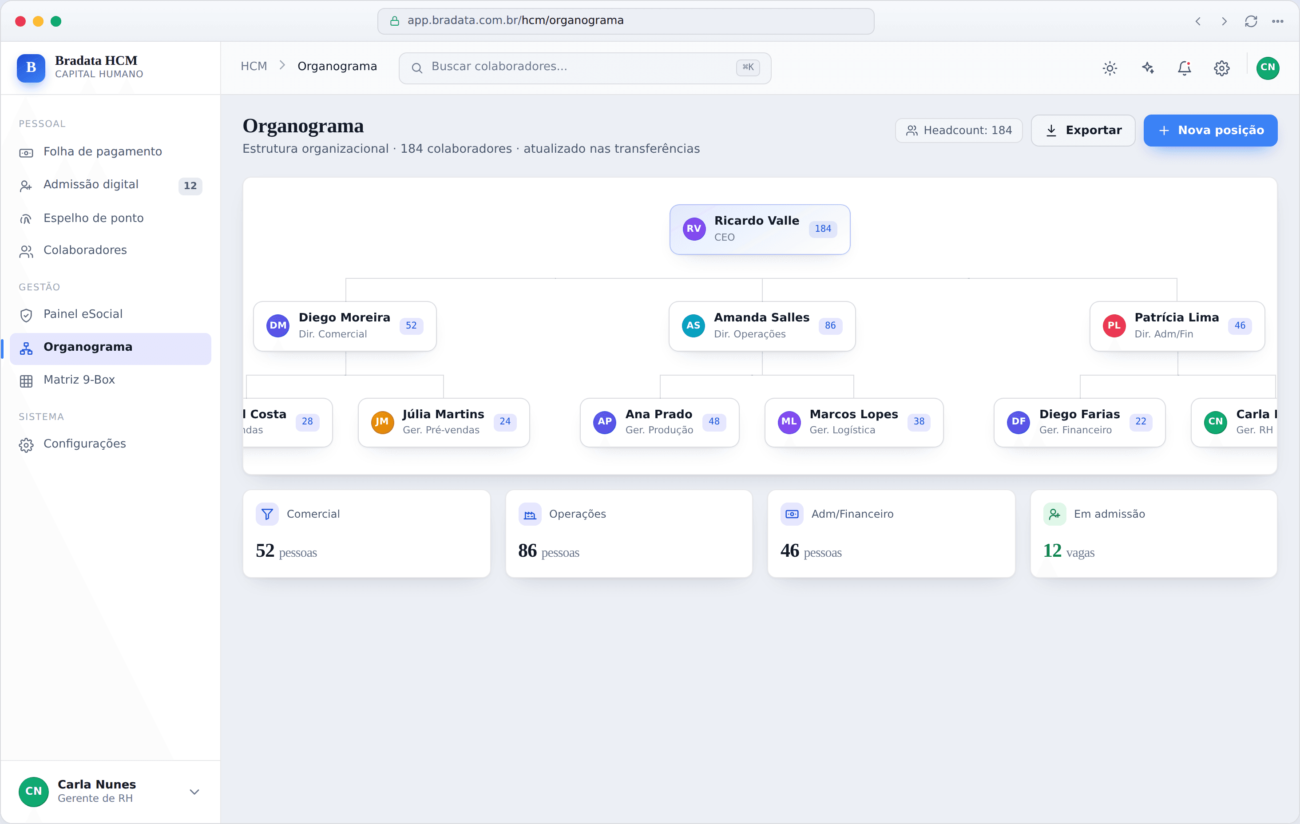Open the Comercial 52 pessoas card
Viewport: 1300px width, 824px height.
pyautogui.click(x=367, y=534)
